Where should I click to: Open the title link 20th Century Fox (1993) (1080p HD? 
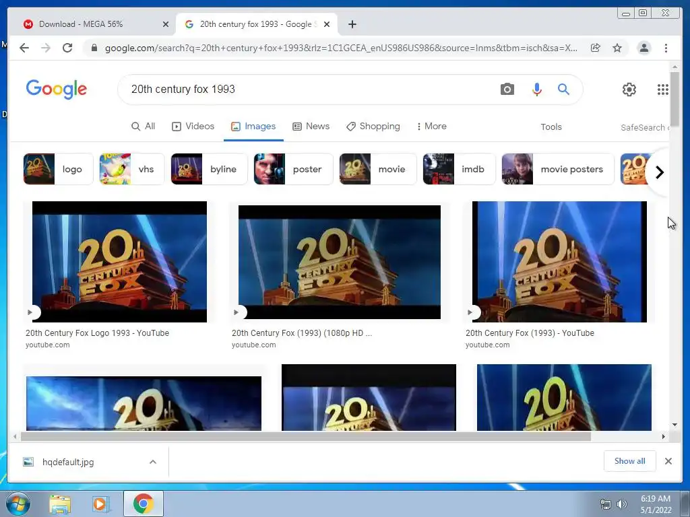pyautogui.click(x=301, y=333)
